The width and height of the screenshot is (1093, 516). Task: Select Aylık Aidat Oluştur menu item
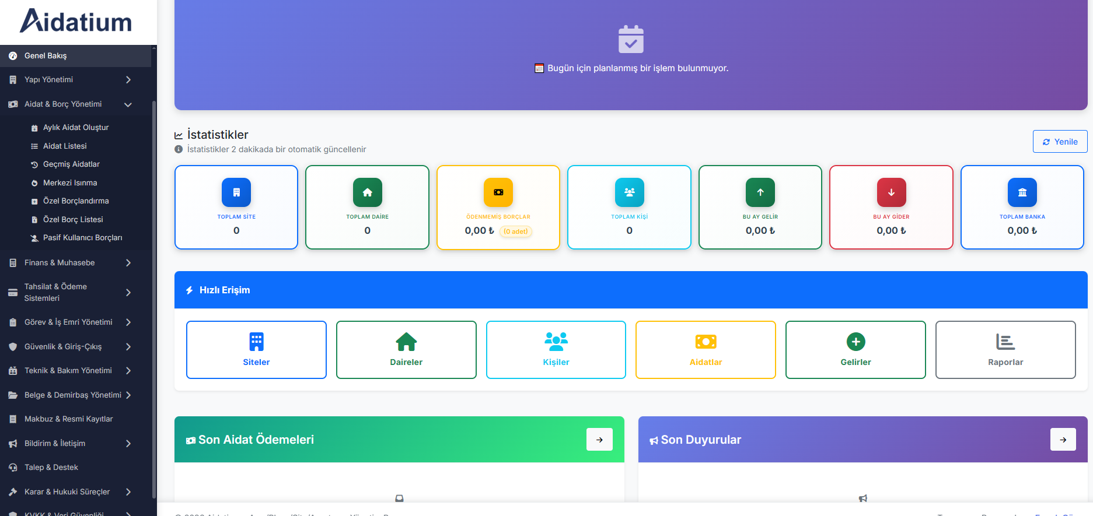tap(76, 128)
